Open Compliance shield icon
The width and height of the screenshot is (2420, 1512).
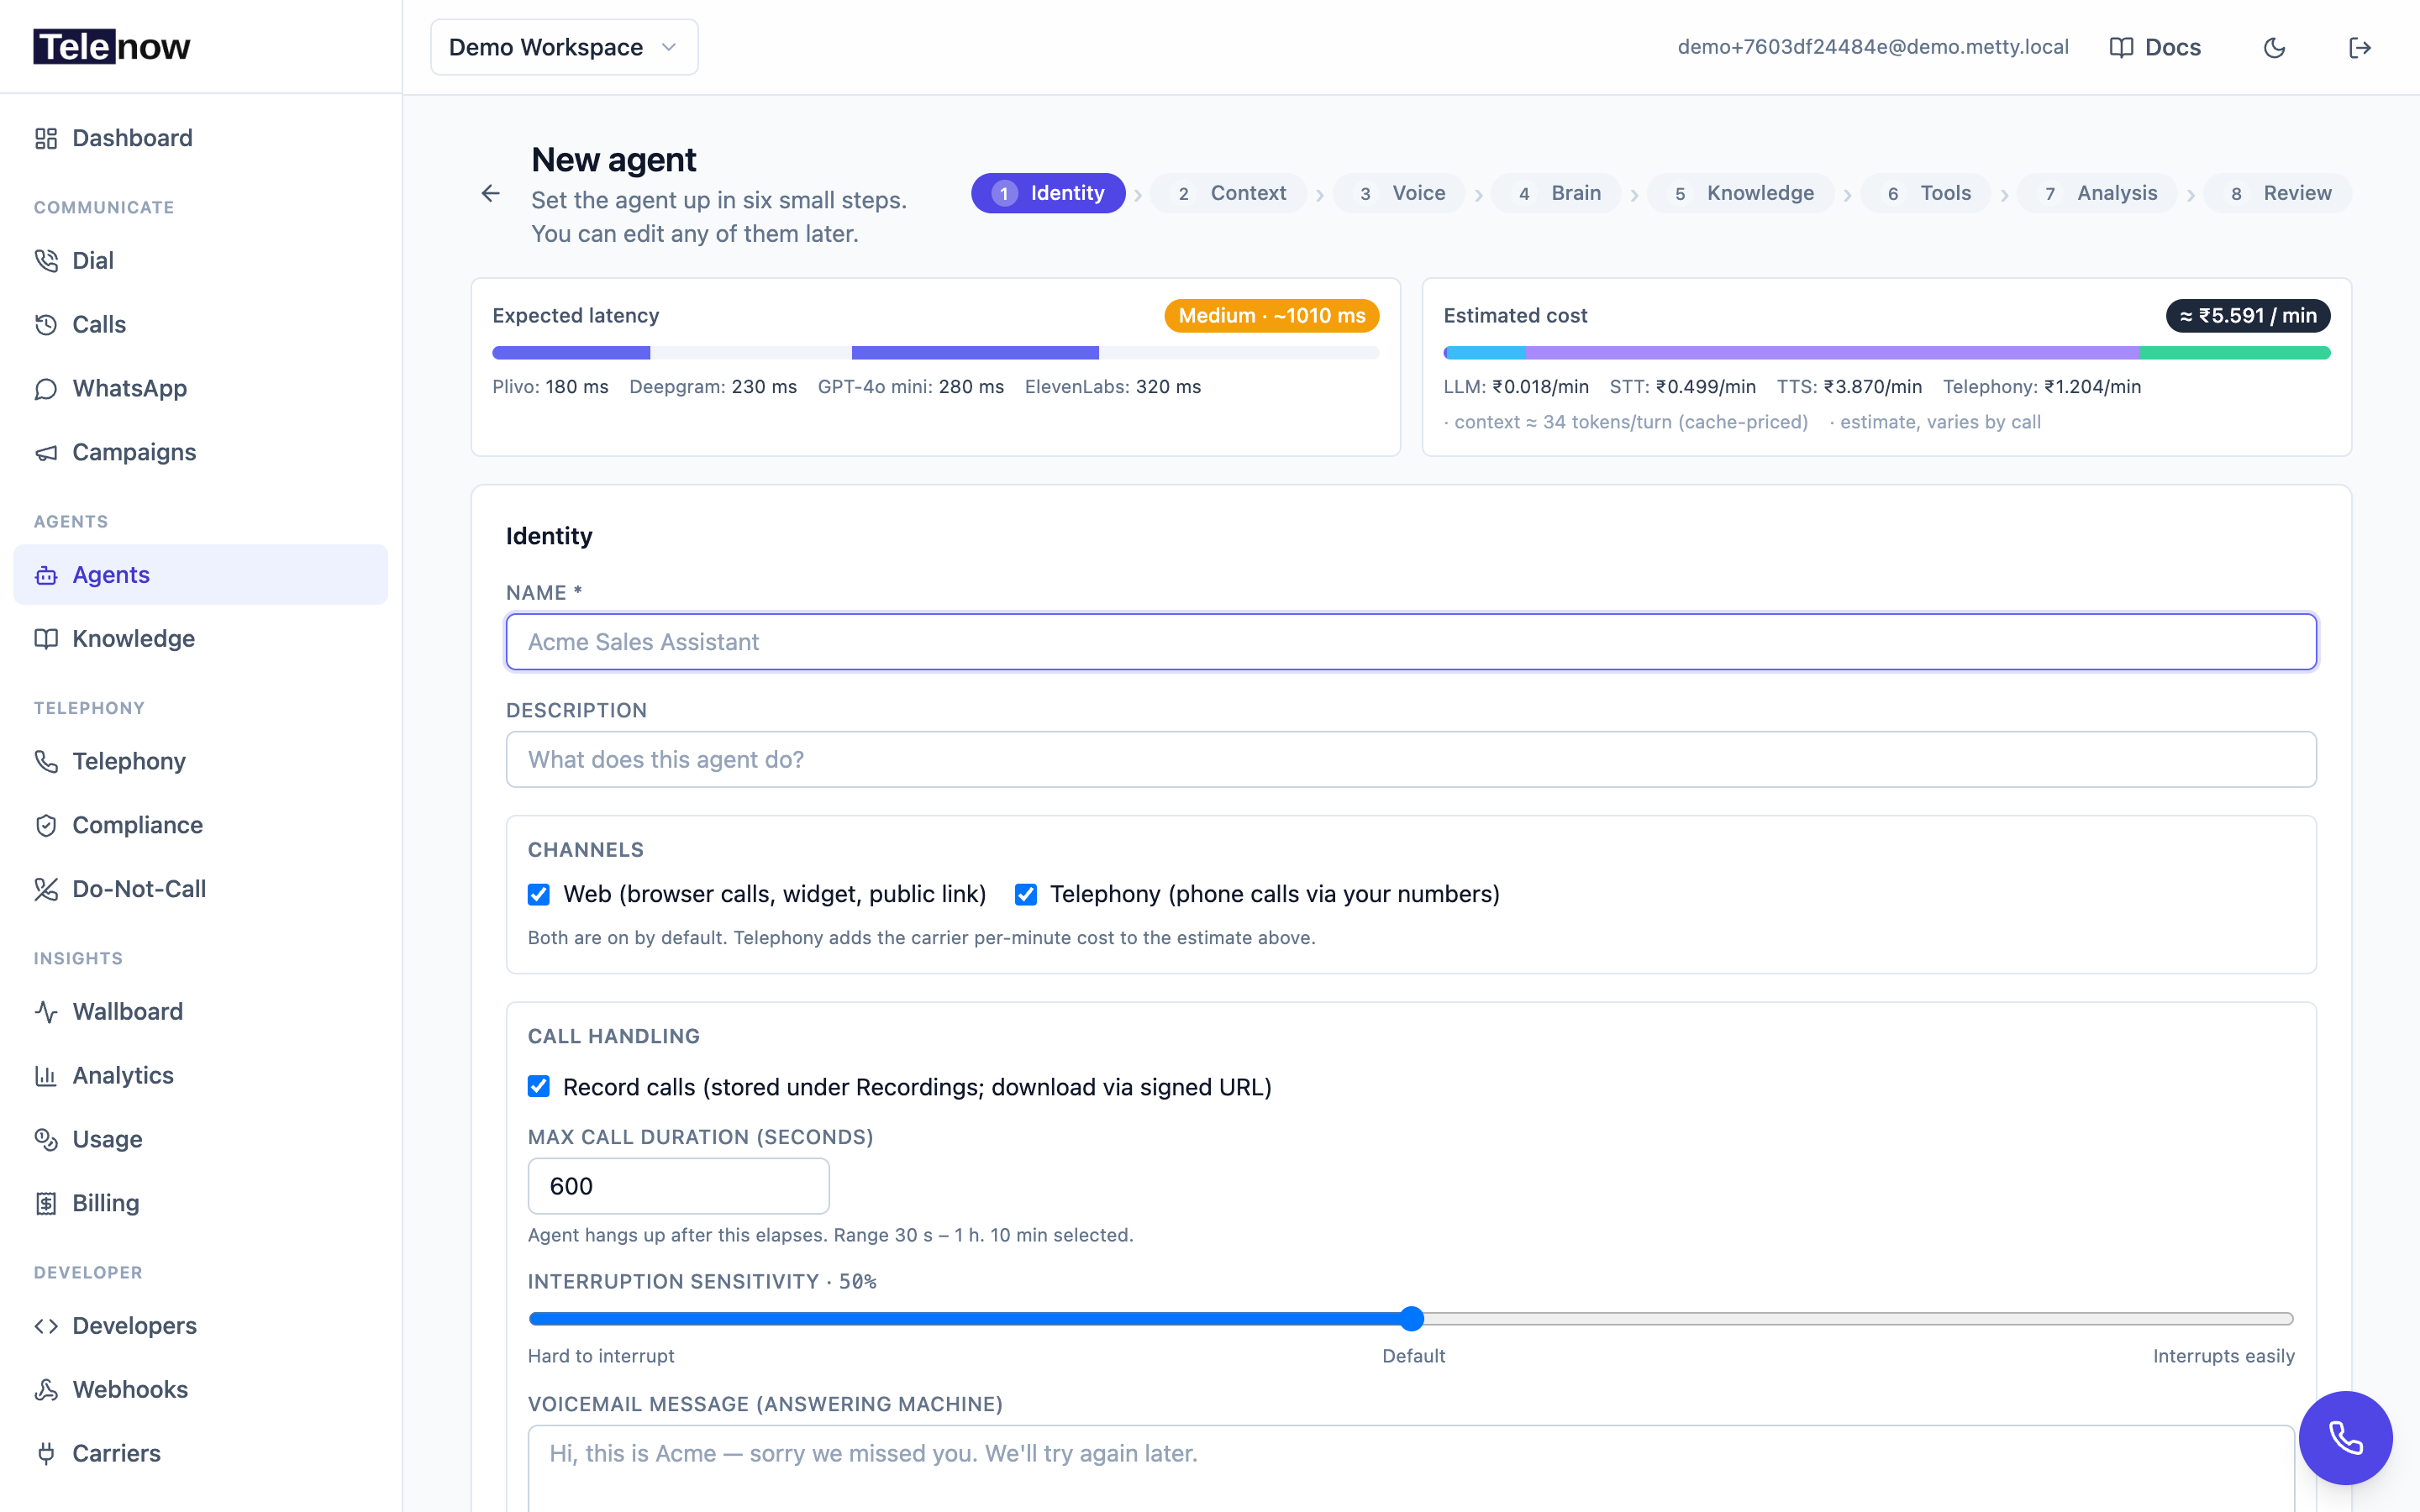(x=46, y=826)
